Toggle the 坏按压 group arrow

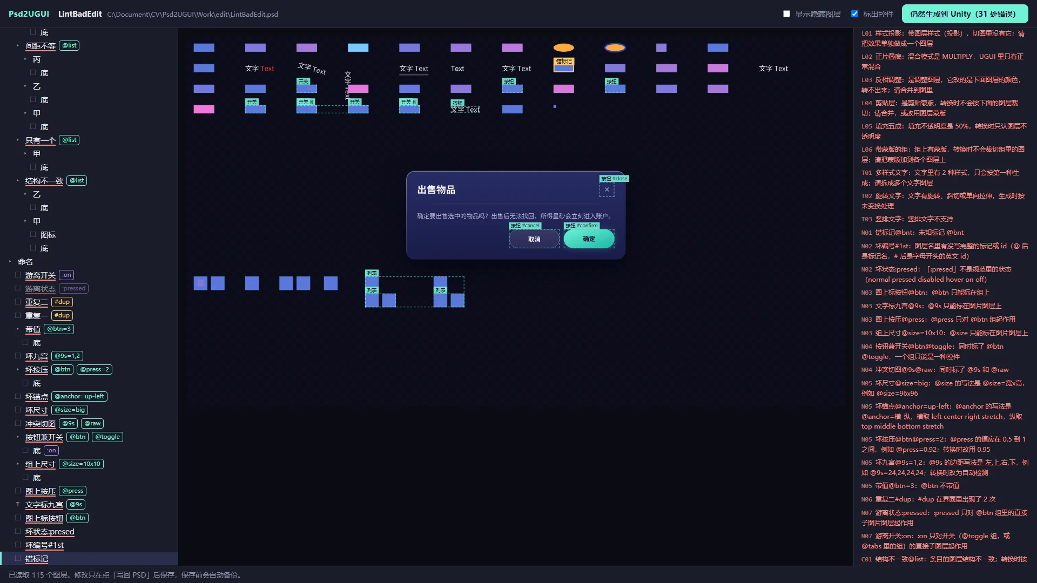click(x=18, y=369)
